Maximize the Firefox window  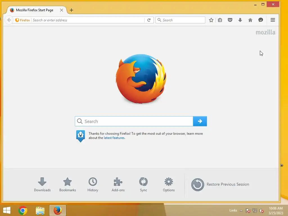coord(263,4)
